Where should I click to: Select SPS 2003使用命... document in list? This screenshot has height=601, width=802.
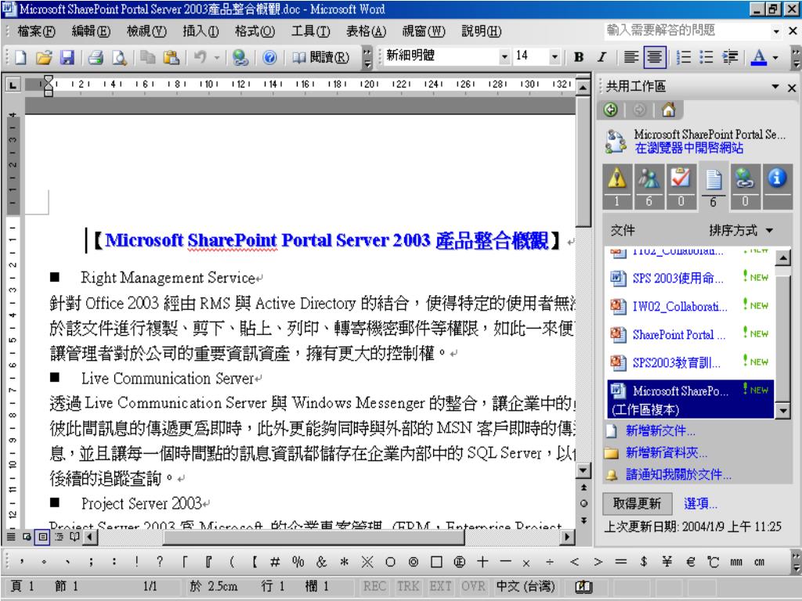pos(689,278)
